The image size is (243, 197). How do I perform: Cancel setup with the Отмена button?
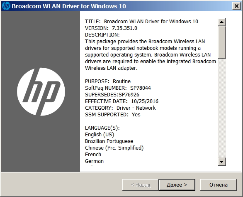(x=219, y=185)
